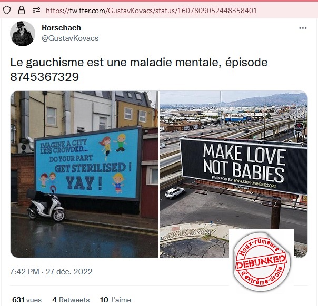318x306 pixels.
Task: Open the @GustavKovacs handle link
Action: [x=70, y=38]
